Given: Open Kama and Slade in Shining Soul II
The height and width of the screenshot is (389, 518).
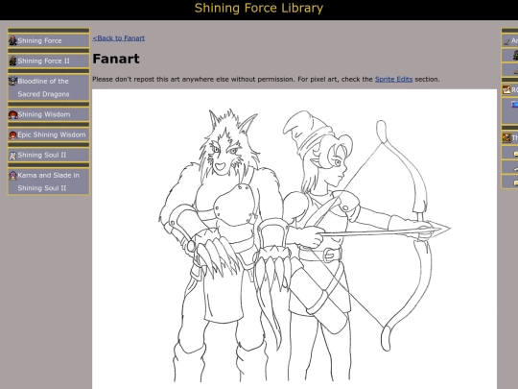Looking at the screenshot, I should [49, 182].
